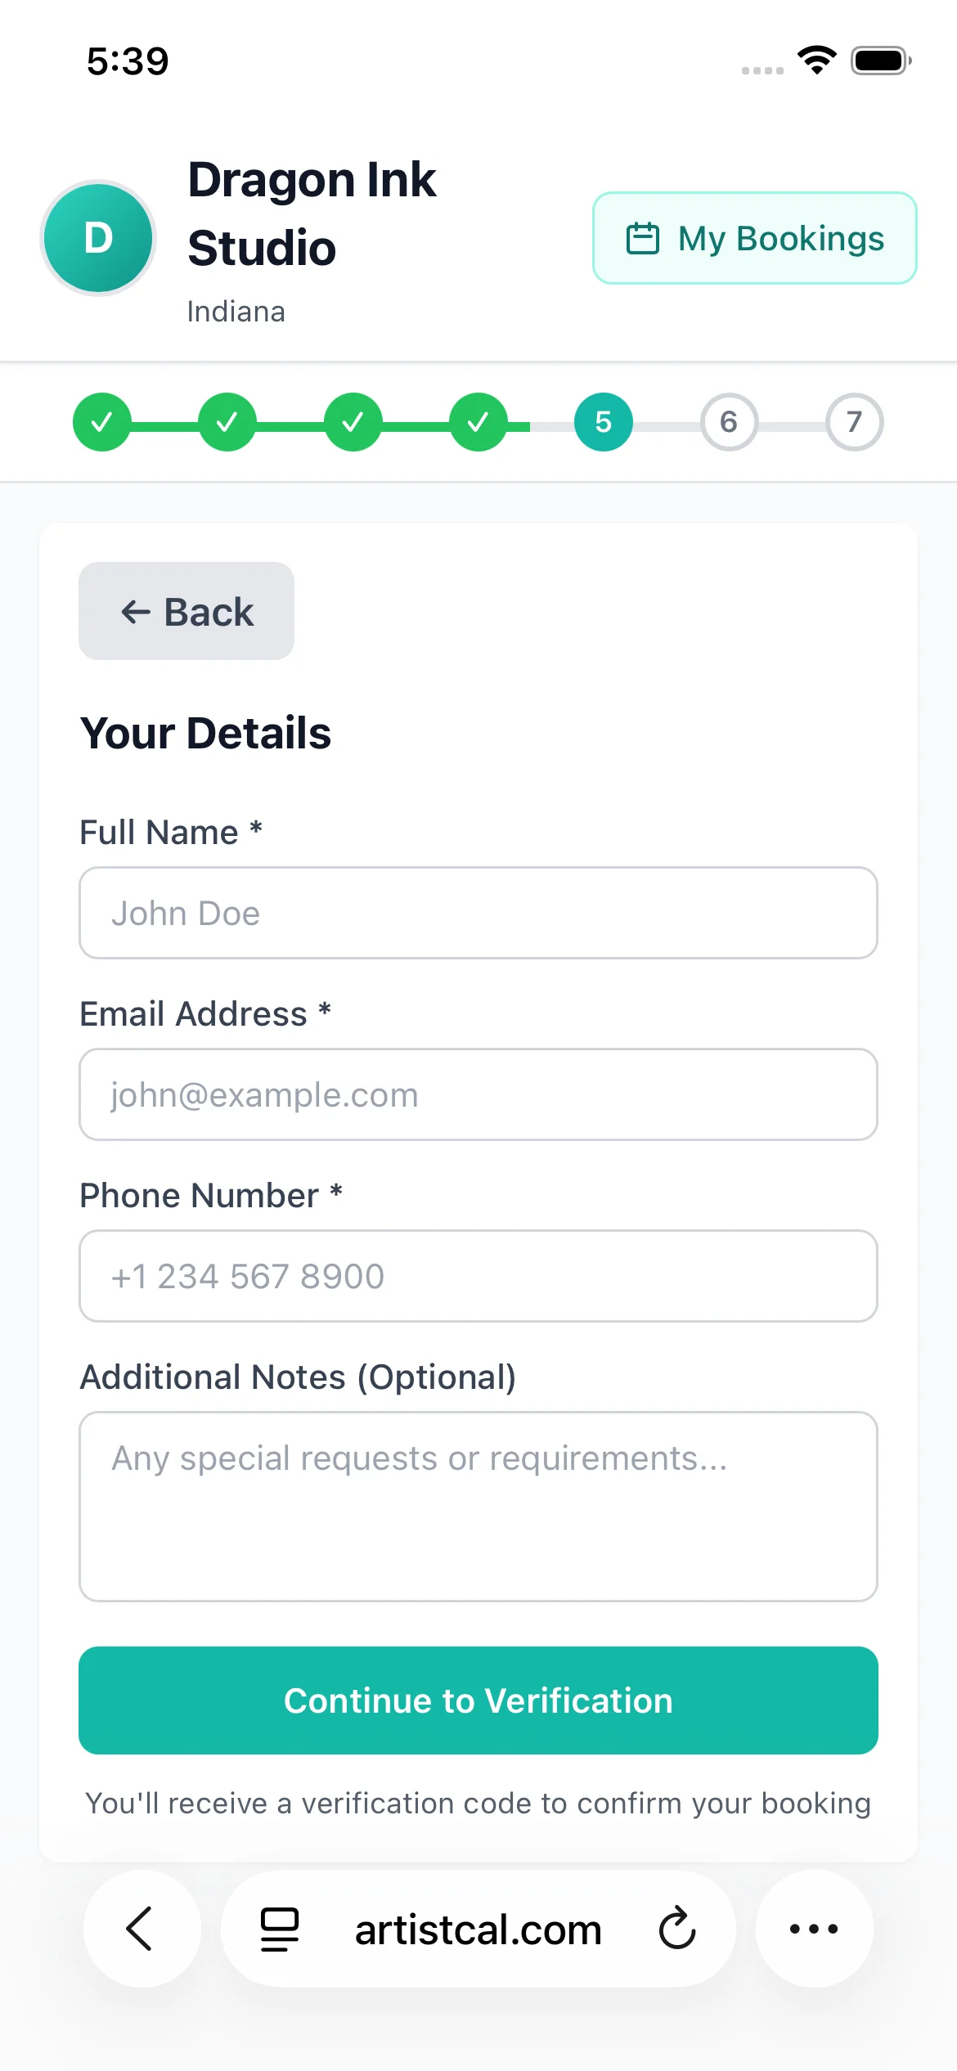Tap the Dragon Ink Studio avatar
This screenshot has width=957, height=2071.
[x=97, y=238]
